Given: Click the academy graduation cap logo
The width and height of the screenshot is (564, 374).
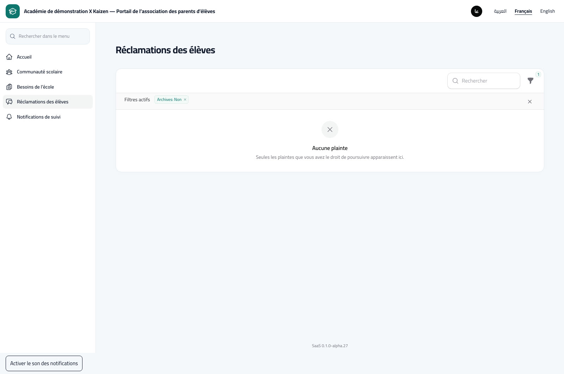Looking at the screenshot, I should point(13,11).
